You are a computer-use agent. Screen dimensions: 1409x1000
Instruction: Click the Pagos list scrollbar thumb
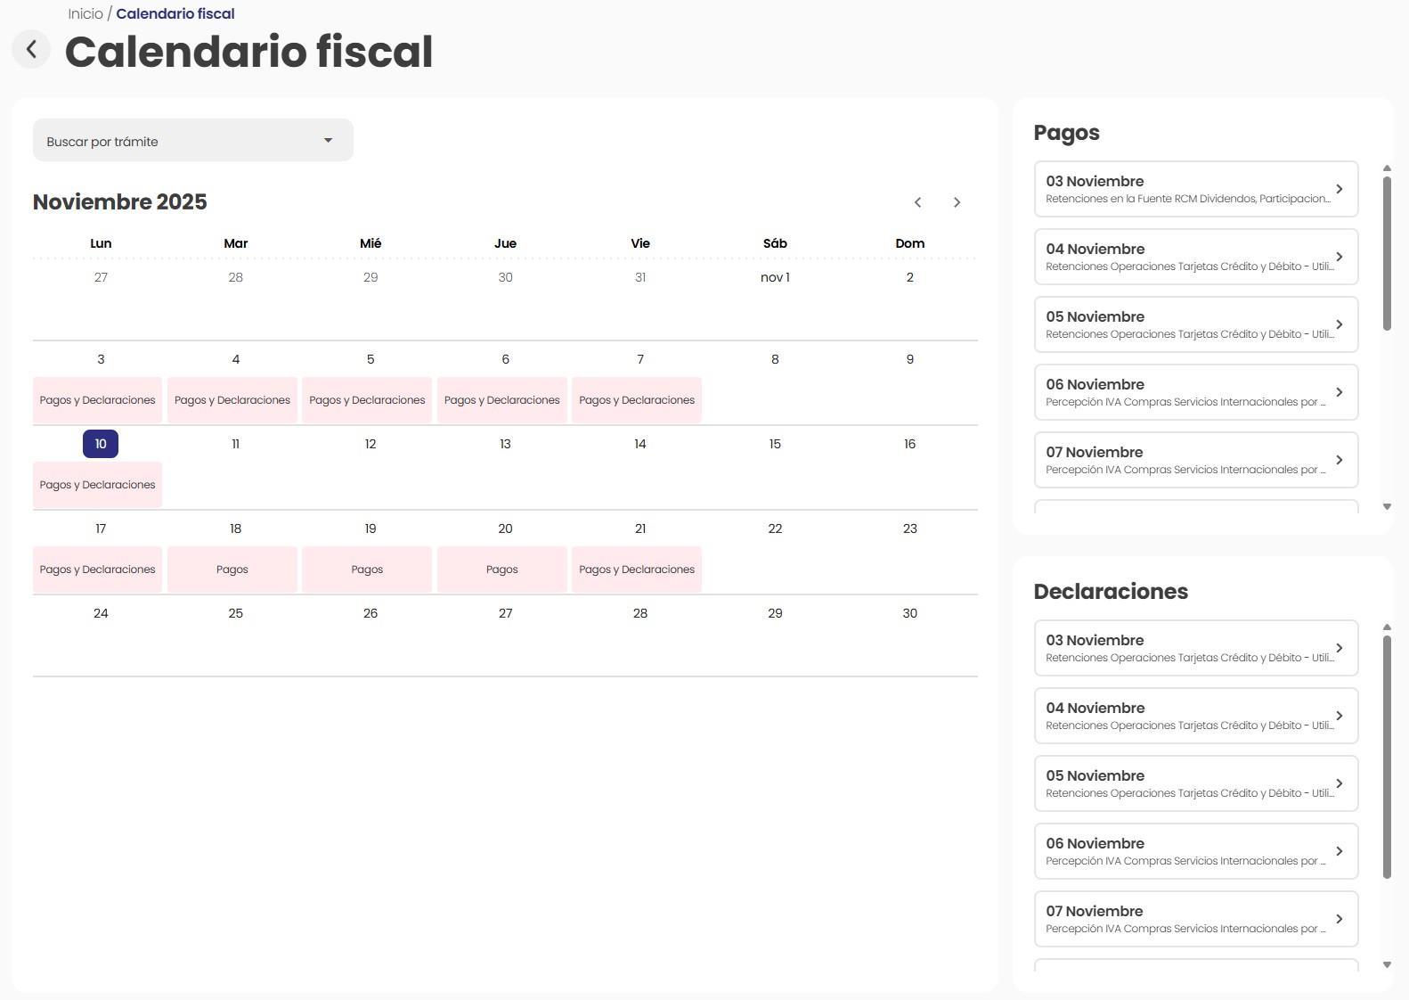(x=1387, y=254)
